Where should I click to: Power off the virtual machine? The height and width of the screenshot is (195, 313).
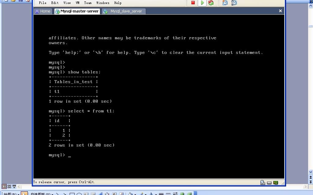(193, 3)
